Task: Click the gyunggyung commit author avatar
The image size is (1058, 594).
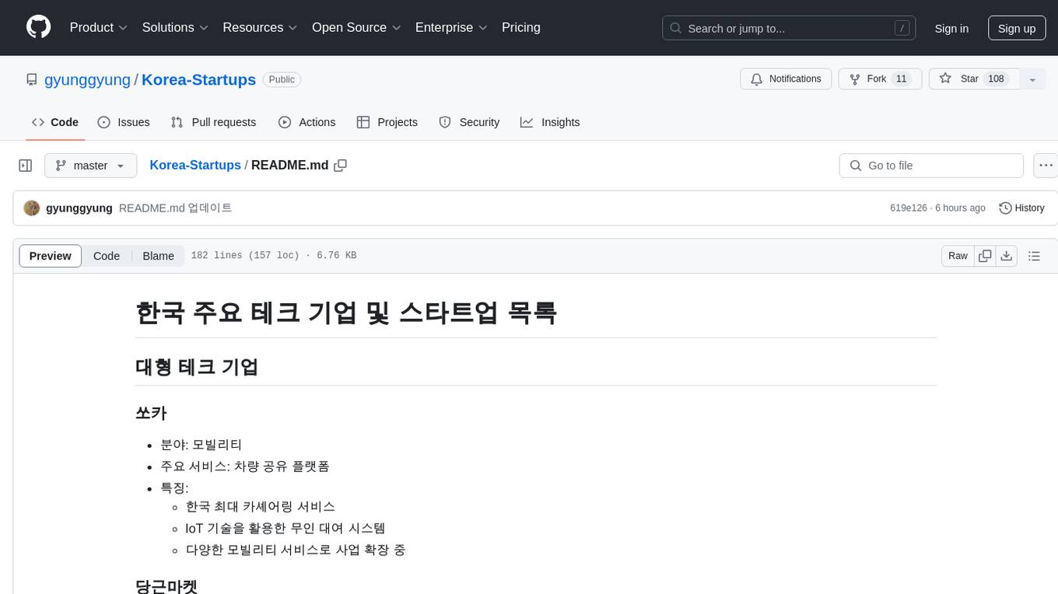Action: tap(32, 208)
